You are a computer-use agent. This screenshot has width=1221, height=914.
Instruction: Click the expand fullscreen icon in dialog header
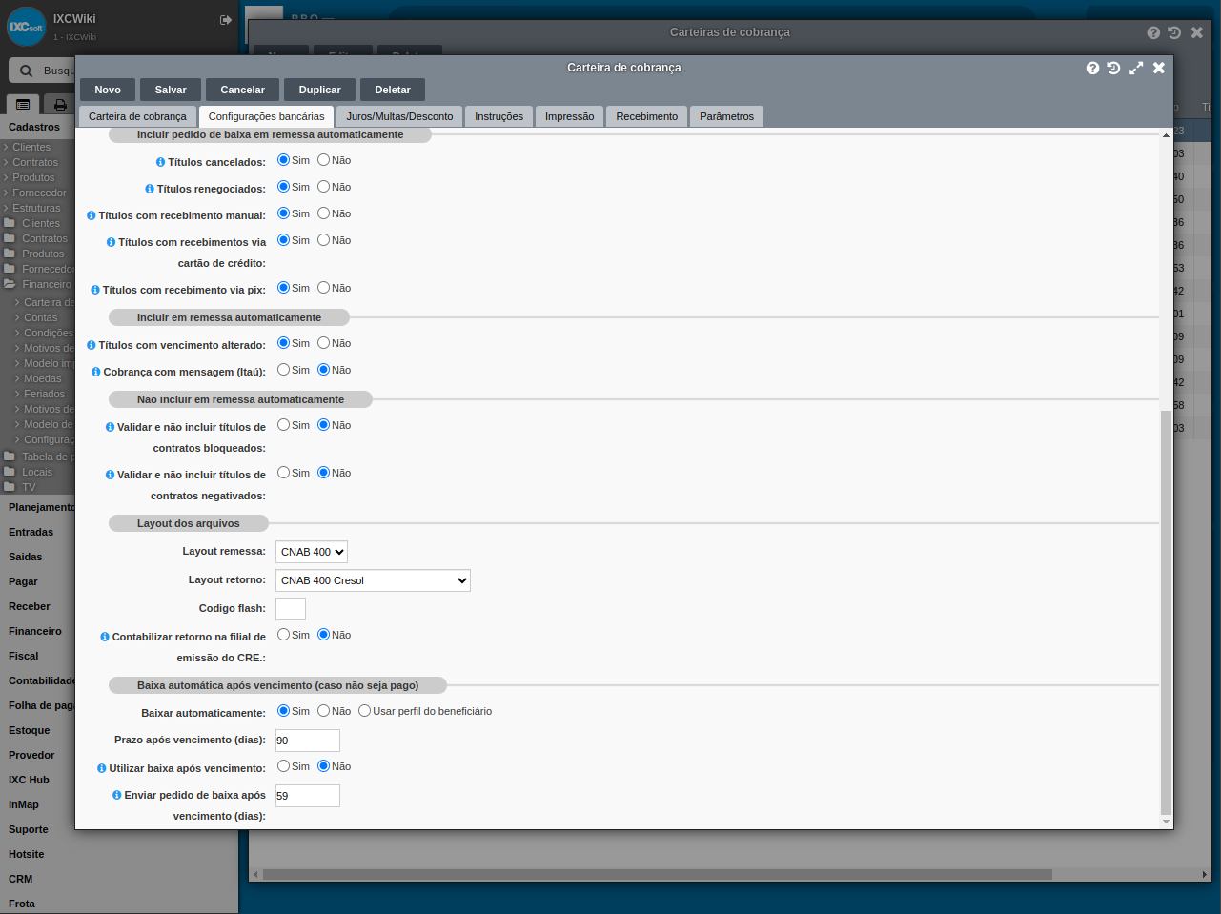pos(1136,68)
